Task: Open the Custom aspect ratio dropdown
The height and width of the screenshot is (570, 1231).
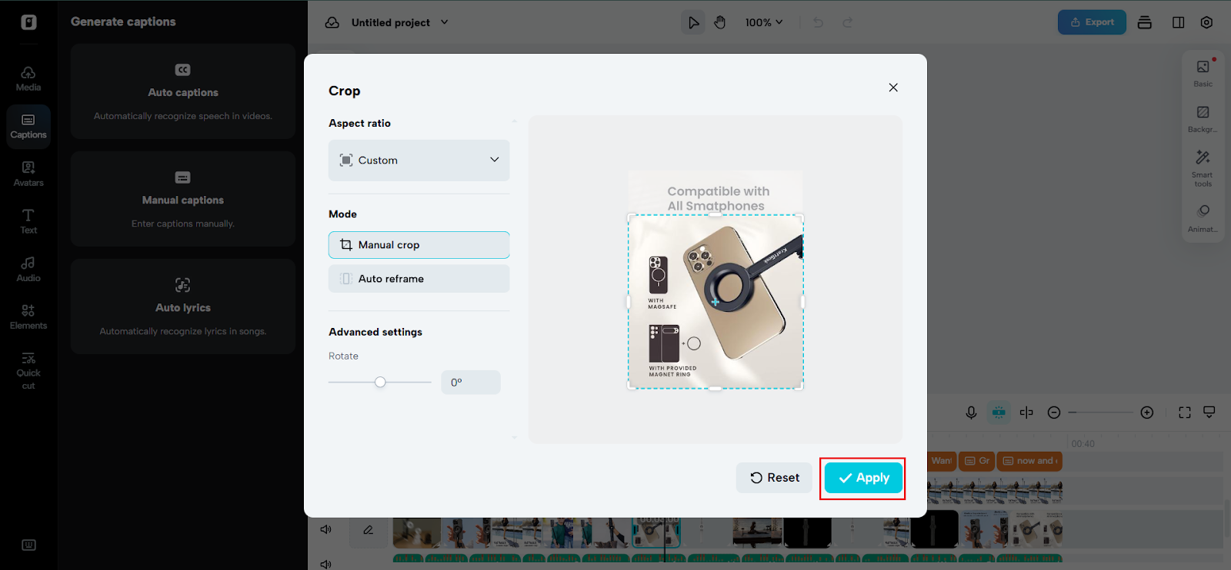Action: pos(419,160)
